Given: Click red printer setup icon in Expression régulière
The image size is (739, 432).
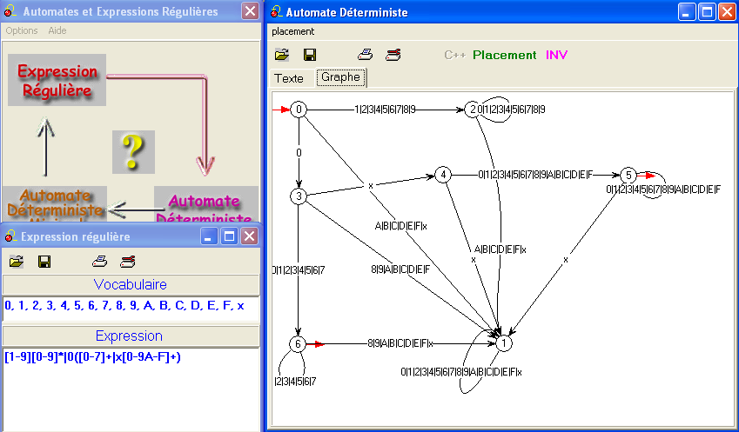Looking at the screenshot, I should [x=128, y=261].
